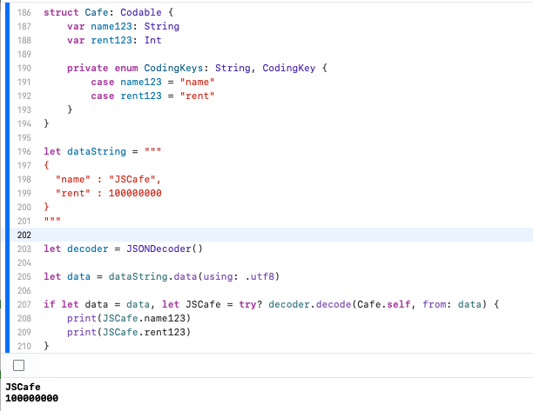Click 'print' call on line 208
This screenshot has width=533, height=411.
(82, 318)
